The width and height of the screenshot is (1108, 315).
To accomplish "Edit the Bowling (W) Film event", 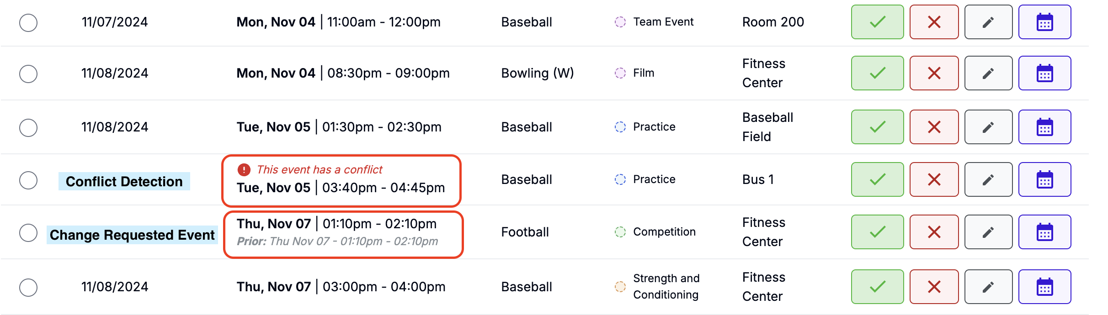I will coord(988,73).
